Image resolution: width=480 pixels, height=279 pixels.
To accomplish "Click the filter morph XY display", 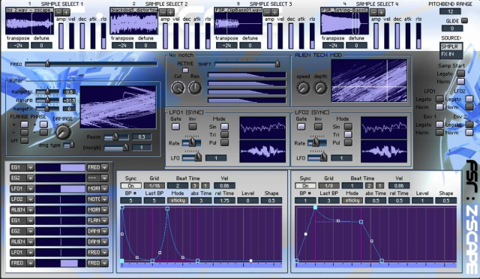I will coord(118,107).
